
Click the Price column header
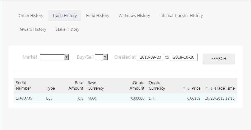pos(196,88)
